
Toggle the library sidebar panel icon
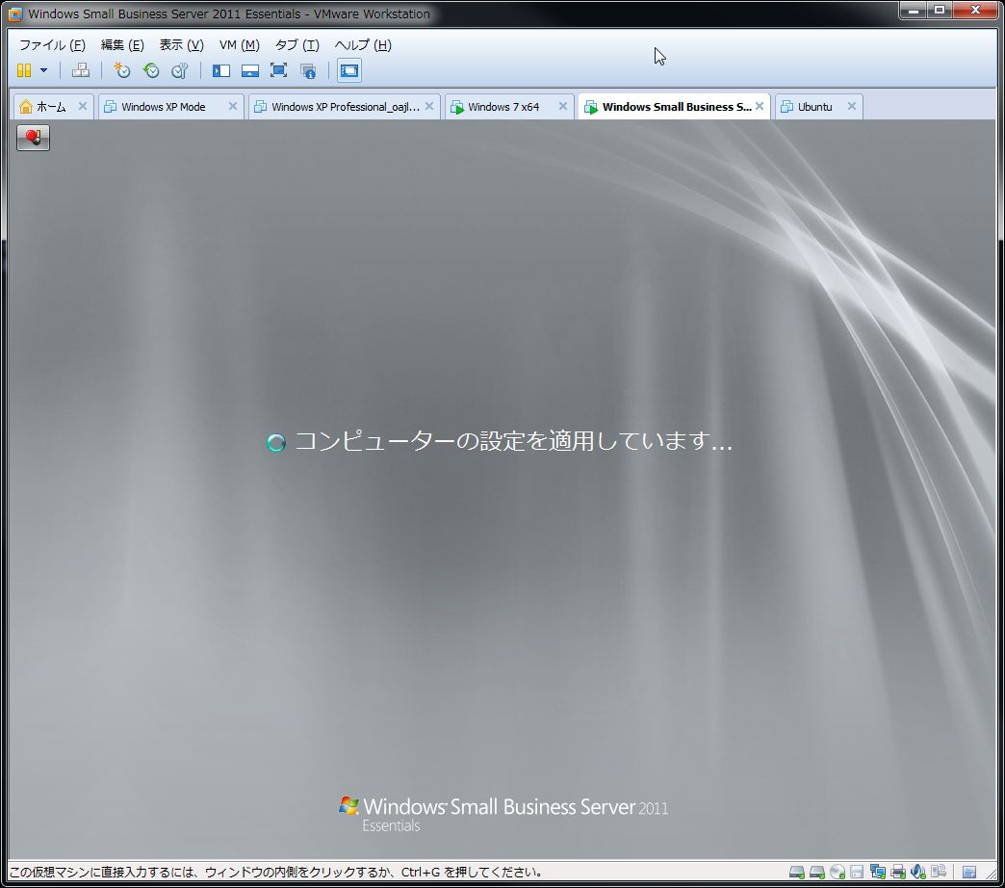(221, 70)
